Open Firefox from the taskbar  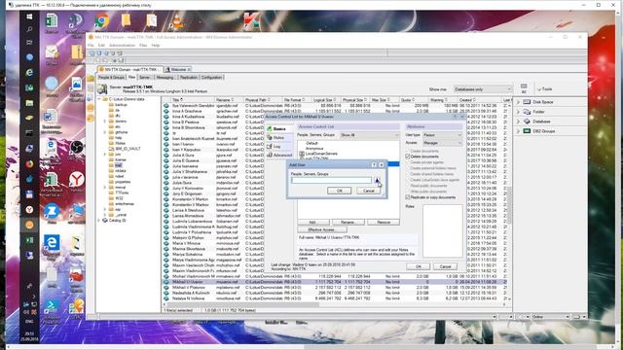click(x=29, y=164)
